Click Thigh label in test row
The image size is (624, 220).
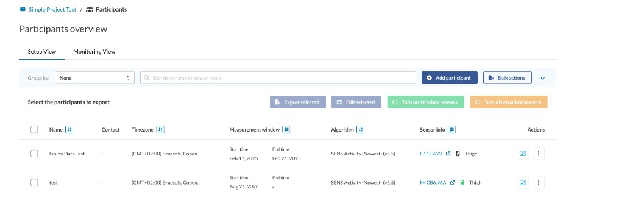[x=475, y=183]
